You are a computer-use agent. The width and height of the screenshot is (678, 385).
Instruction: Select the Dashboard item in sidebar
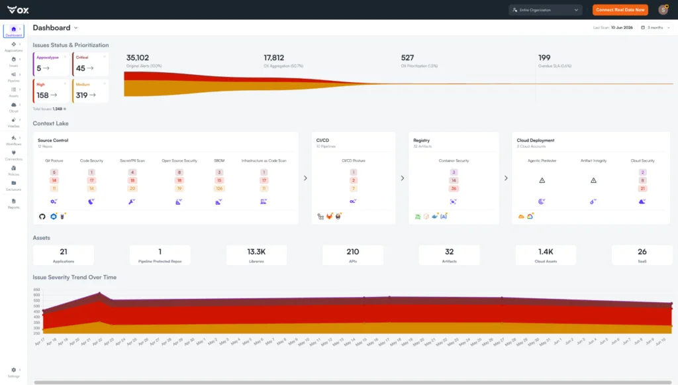(x=13, y=31)
